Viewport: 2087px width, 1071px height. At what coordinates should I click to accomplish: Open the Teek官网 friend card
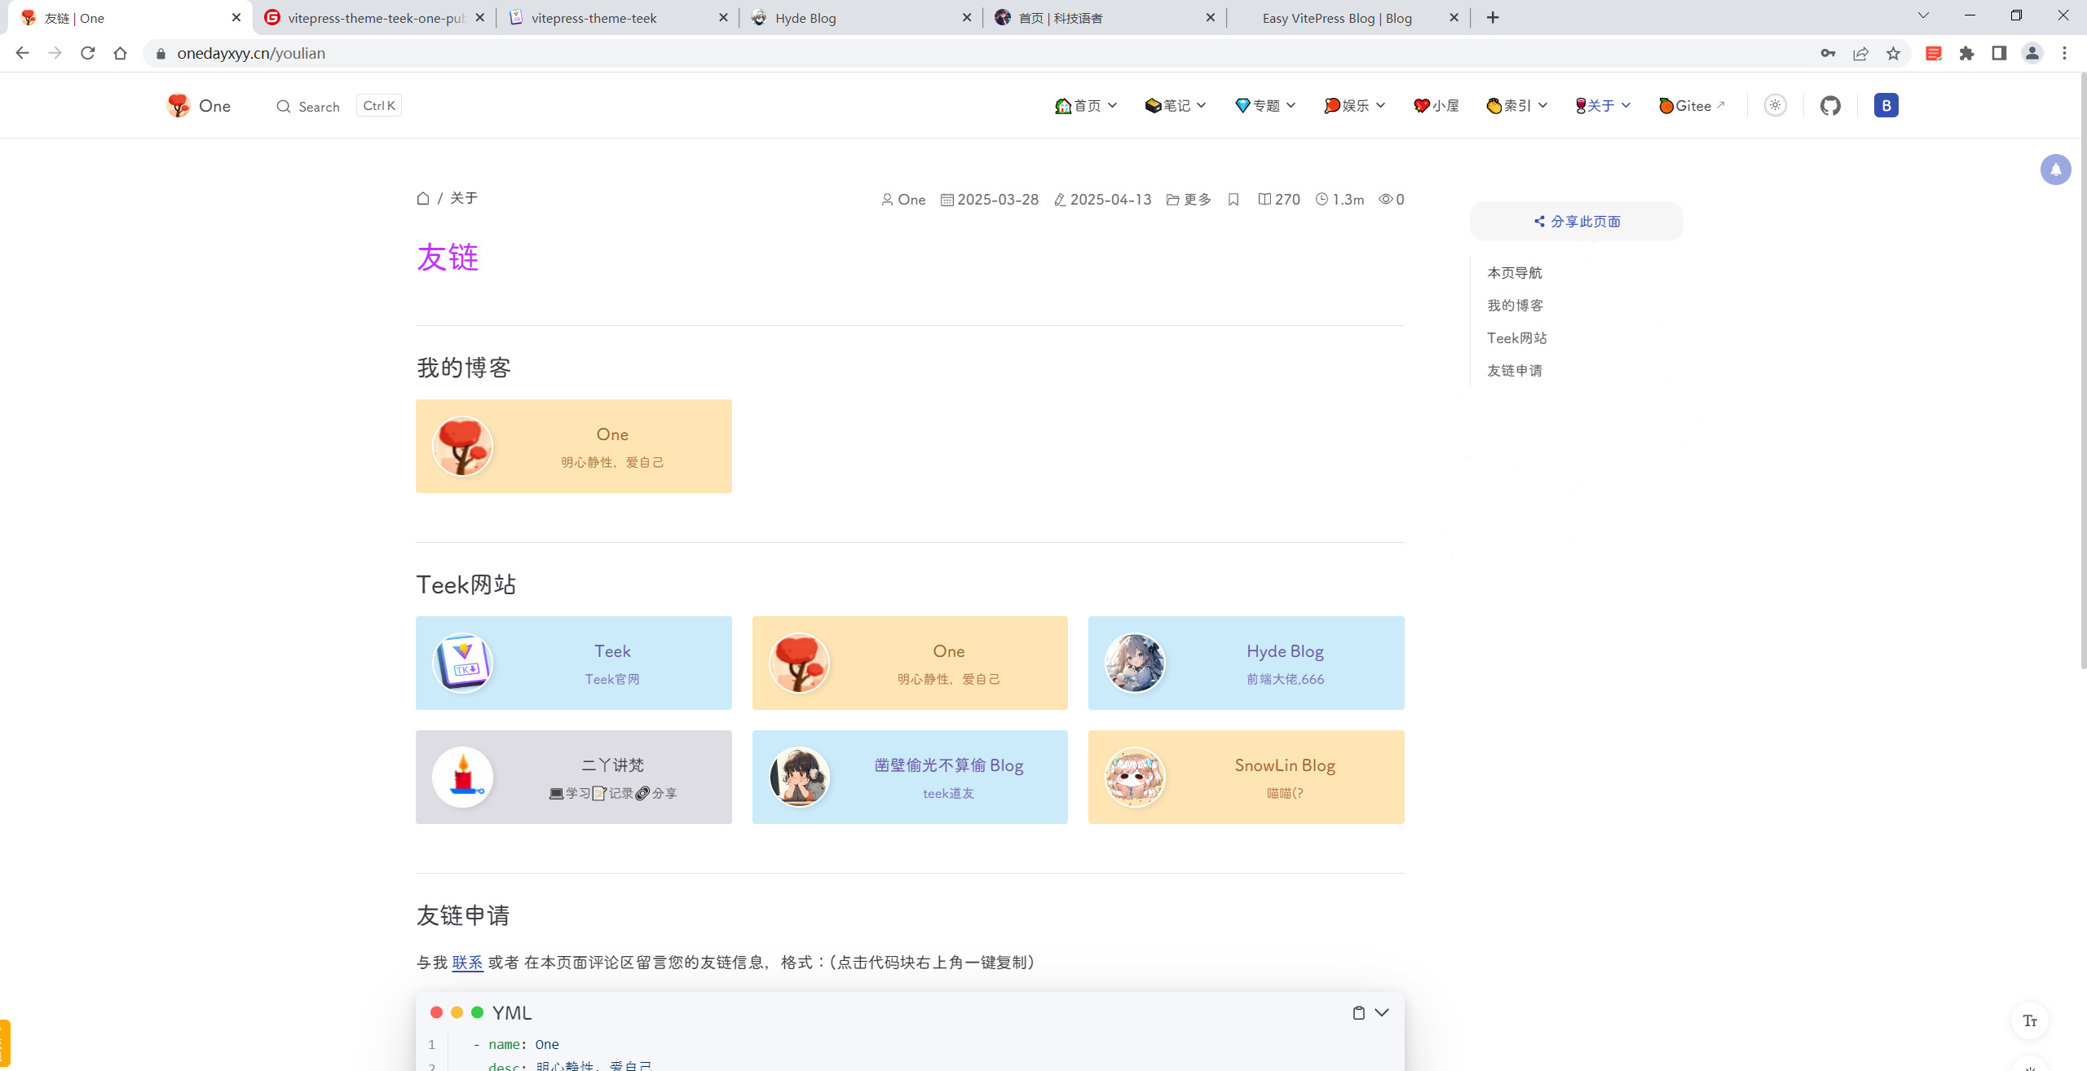[x=573, y=663]
